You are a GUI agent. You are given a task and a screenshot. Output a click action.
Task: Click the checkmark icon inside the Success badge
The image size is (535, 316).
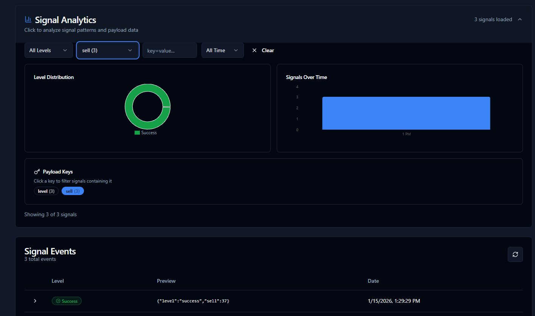point(58,301)
